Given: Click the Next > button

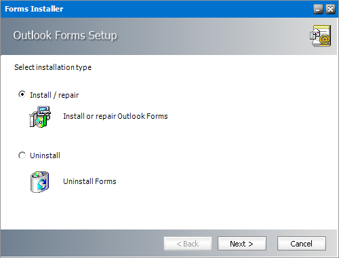Looking at the screenshot, I should (x=242, y=244).
